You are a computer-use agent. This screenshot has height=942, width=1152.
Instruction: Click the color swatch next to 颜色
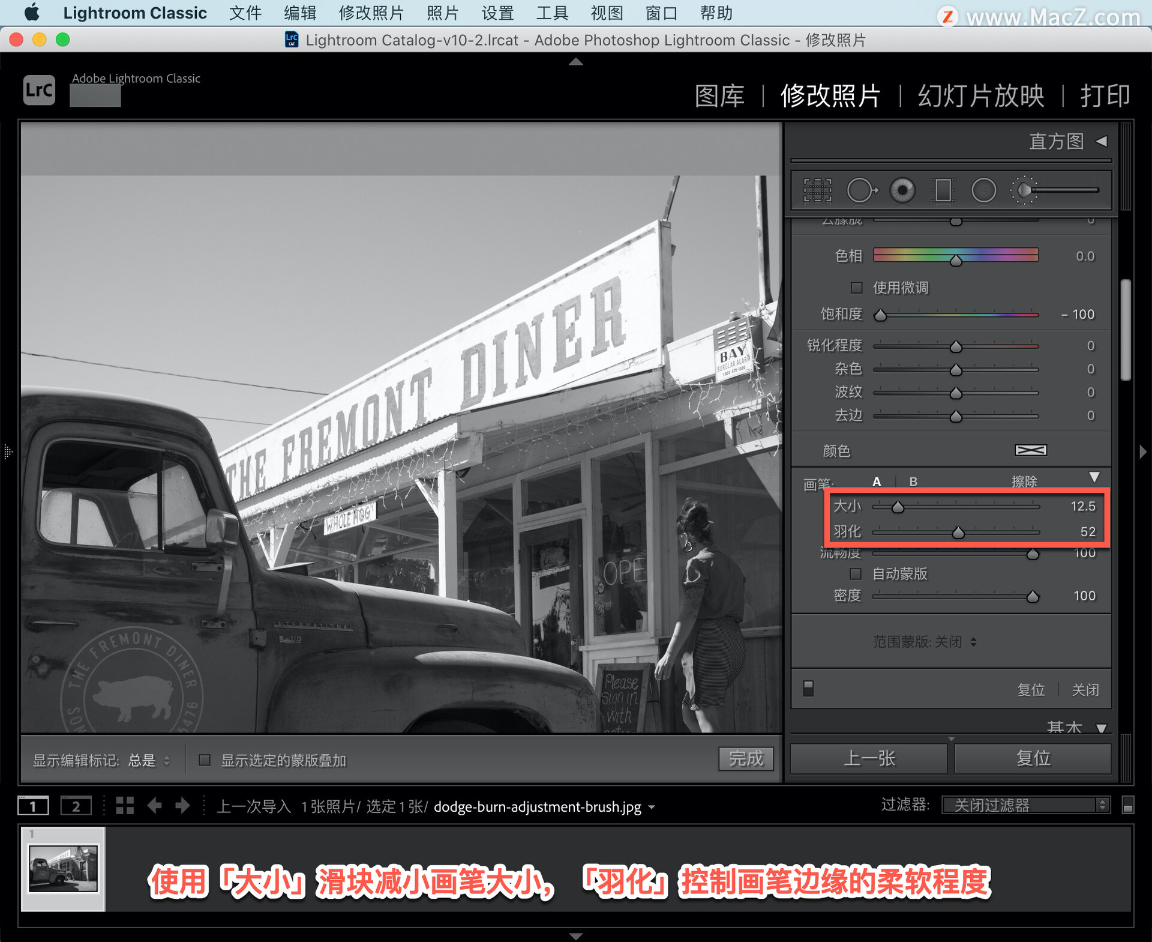(x=1031, y=450)
